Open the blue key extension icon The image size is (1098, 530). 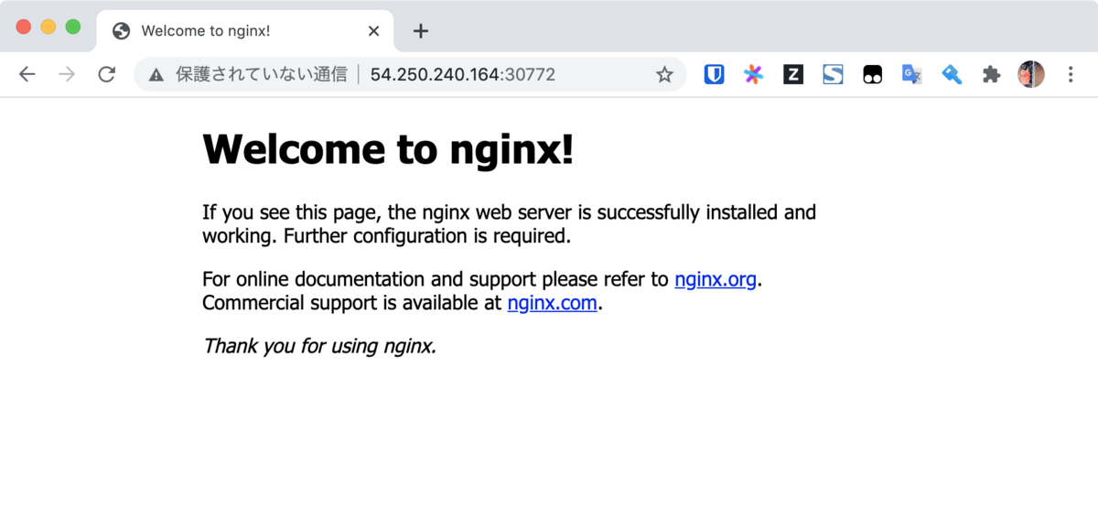pyautogui.click(x=952, y=75)
